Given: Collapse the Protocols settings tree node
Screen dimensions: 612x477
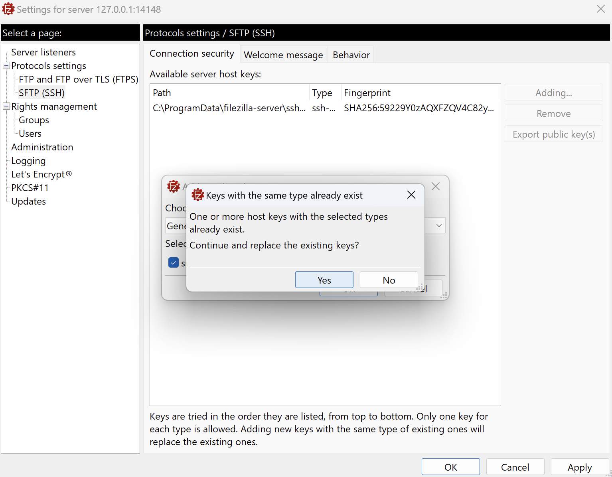Looking at the screenshot, I should click(6, 65).
